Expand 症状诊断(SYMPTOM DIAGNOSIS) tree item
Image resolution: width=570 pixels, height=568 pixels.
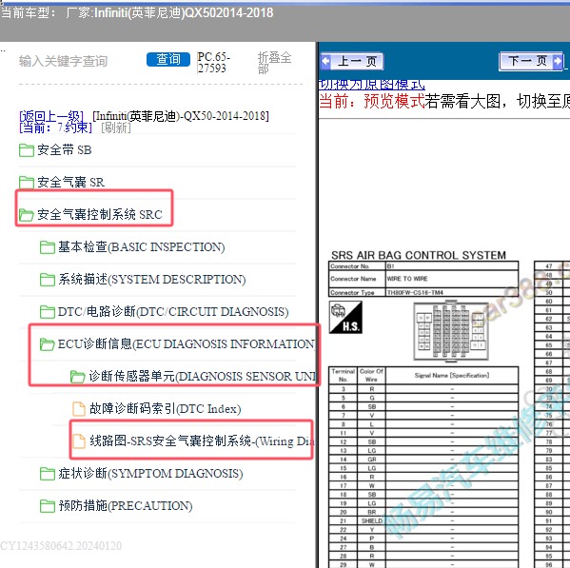point(150,474)
